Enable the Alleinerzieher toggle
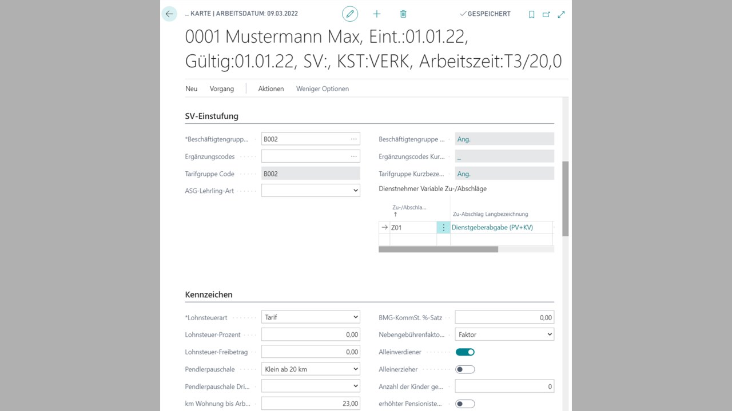732x411 pixels. [x=465, y=369]
